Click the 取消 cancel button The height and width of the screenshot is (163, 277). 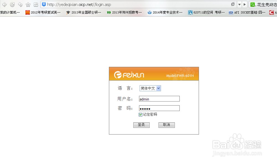tap(166, 125)
